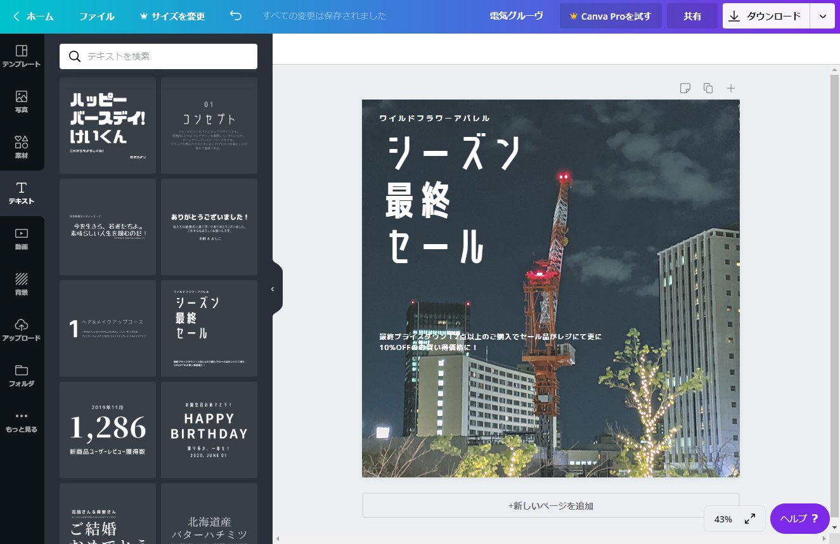The image size is (840, 544).
Task: Click the fullscreen expand icon
Action: pyautogui.click(x=749, y=519)
